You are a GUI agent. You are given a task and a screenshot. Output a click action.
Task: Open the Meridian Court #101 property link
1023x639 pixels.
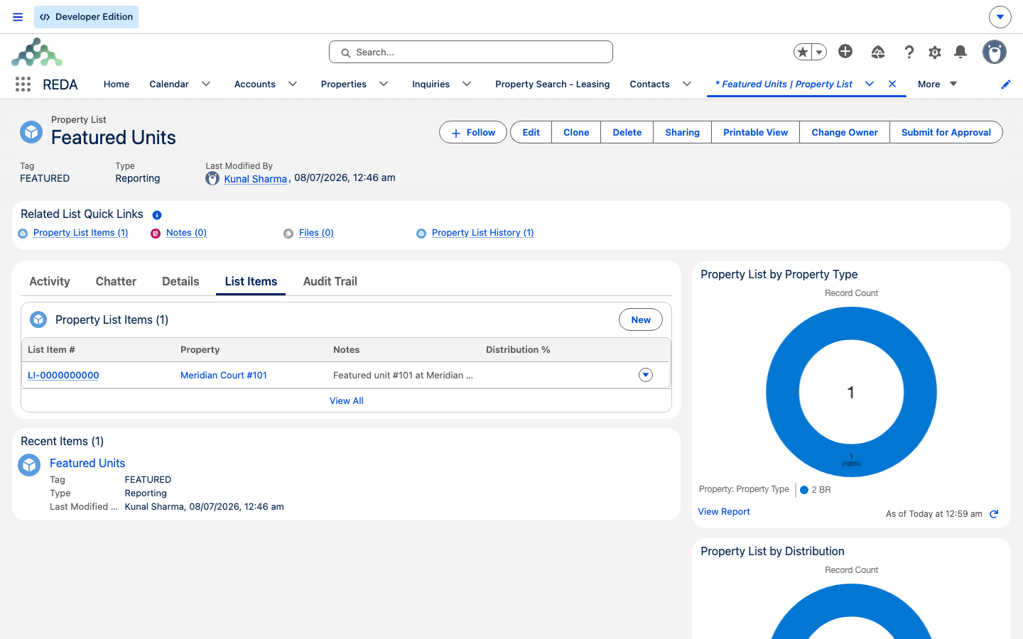pos(224,375)
